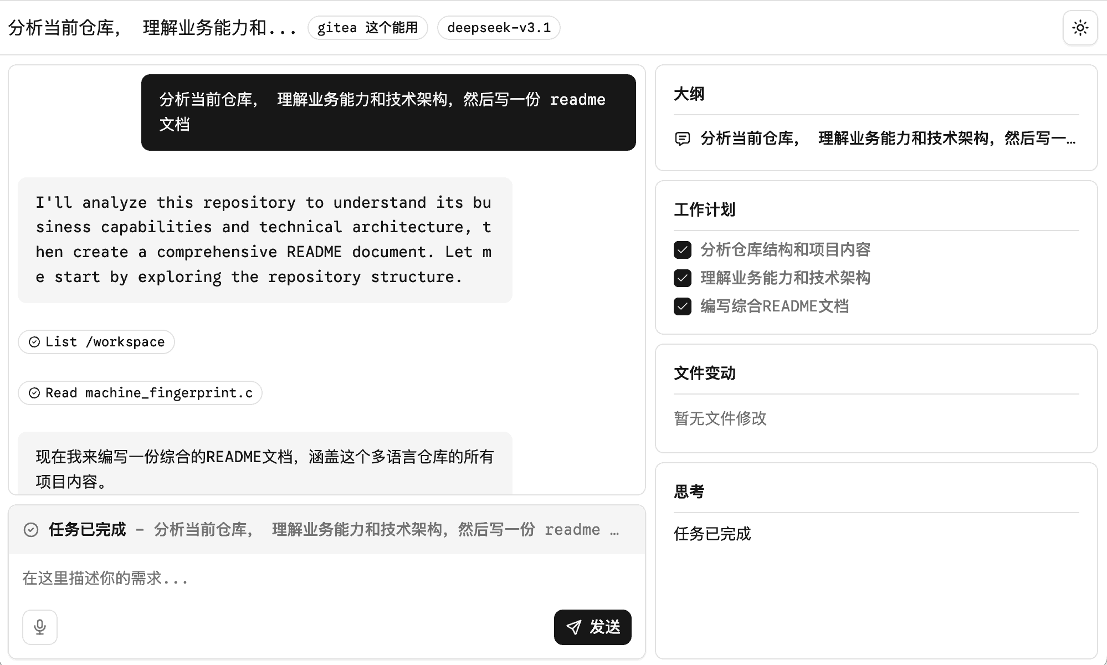The width and height of the screenshot is (1107, 665).
Task: Select the gitea 这个能用 tag
Action: pyautogui.click(x=367, y=27)
